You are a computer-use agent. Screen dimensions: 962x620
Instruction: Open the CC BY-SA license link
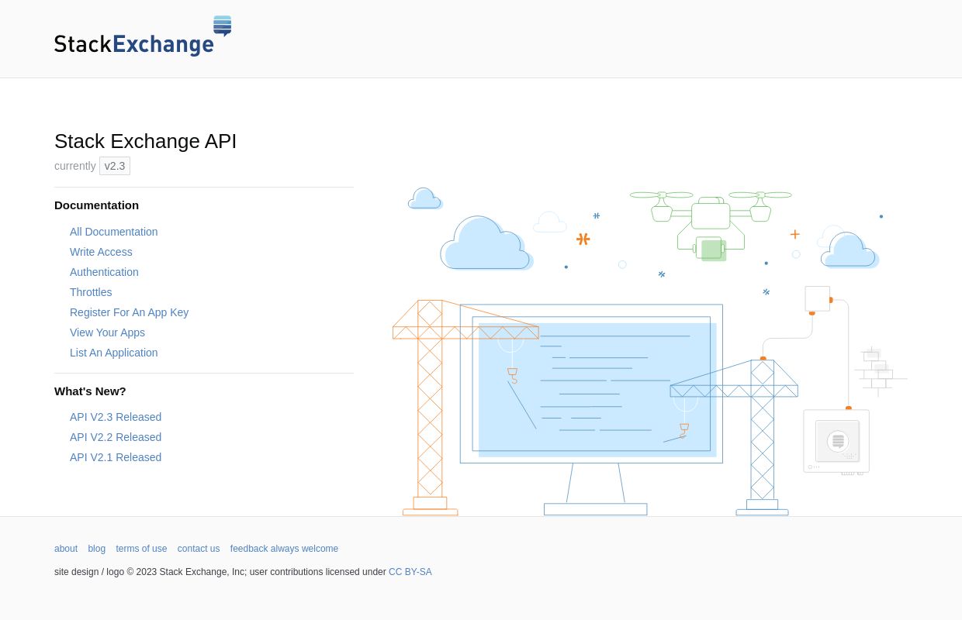410,572
